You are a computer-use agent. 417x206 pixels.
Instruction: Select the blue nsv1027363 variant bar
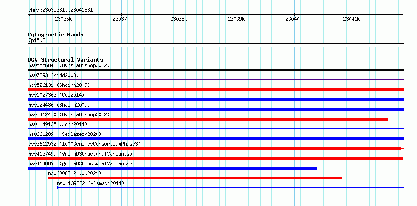point(216,99)
